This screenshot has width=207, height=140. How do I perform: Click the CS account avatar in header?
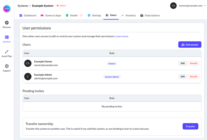(x=173, y=6)
